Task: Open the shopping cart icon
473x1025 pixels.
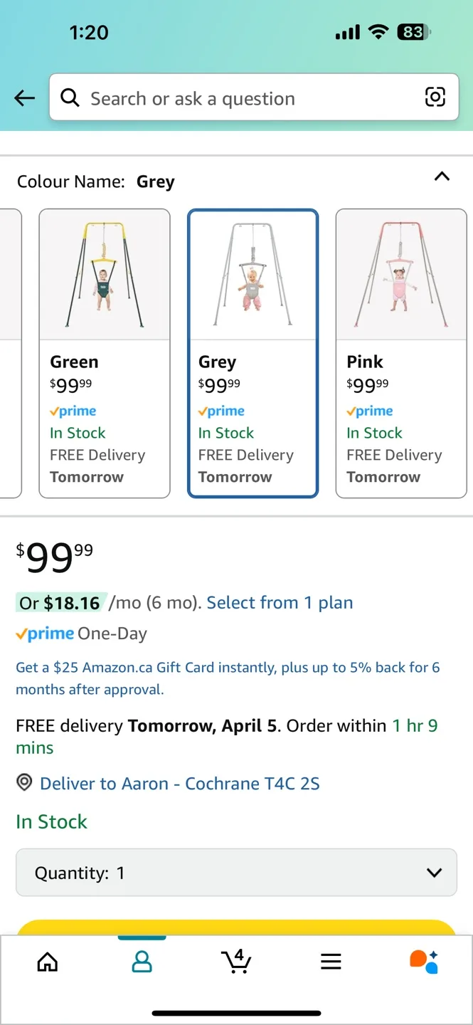Action: pos(236,961)
